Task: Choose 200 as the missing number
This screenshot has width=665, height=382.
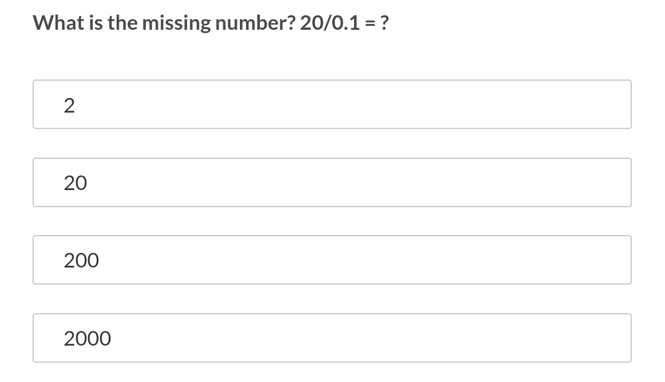Action: pyautogui.click(x=332, y=260)
